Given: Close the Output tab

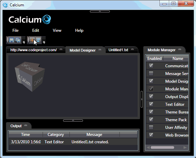Looking at the screenshot, I should coord(26,125).
